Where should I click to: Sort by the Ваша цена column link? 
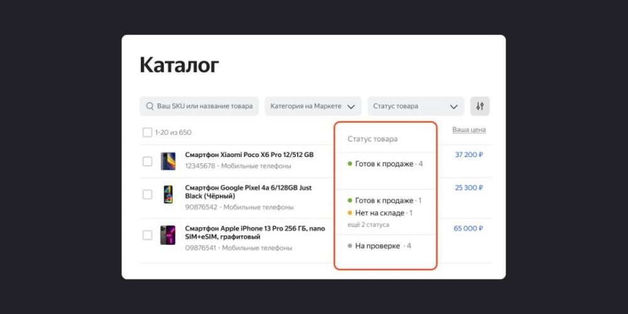pos(468,130)
